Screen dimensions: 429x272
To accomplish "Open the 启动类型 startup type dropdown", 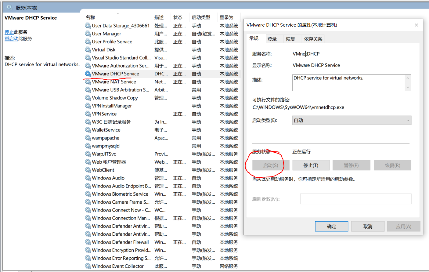I will click(x=351, y=120).
